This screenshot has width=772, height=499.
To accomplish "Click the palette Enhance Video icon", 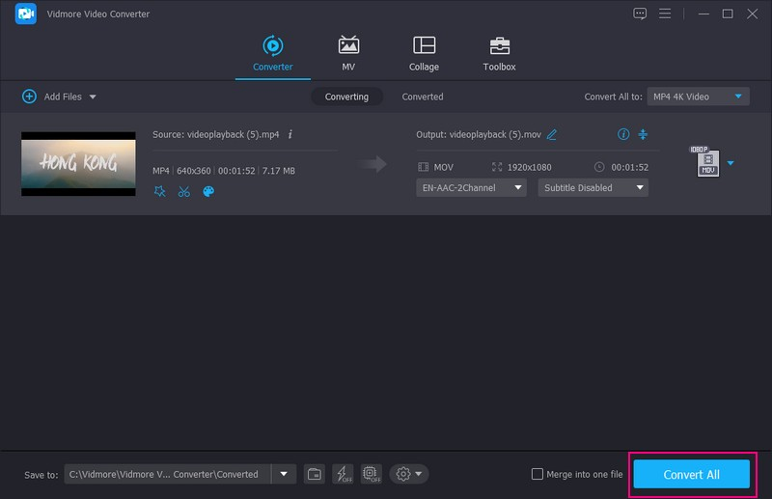I will coord(208,191).
